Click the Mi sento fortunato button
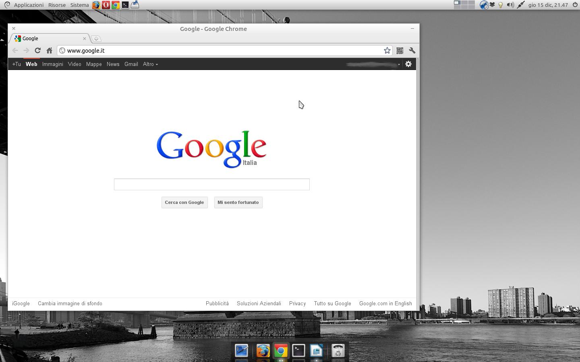 (x=238, y=202)
